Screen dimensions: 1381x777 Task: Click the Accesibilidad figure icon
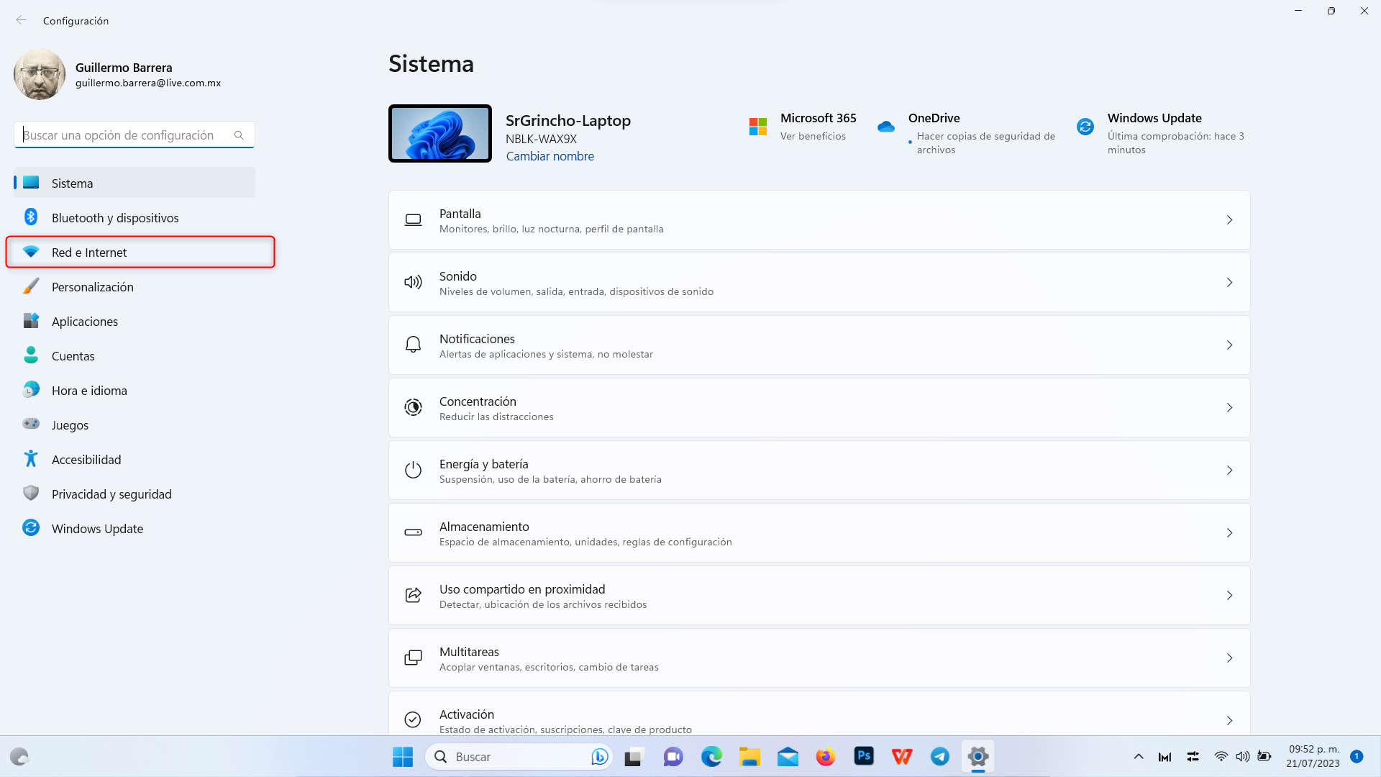point(31,459)
